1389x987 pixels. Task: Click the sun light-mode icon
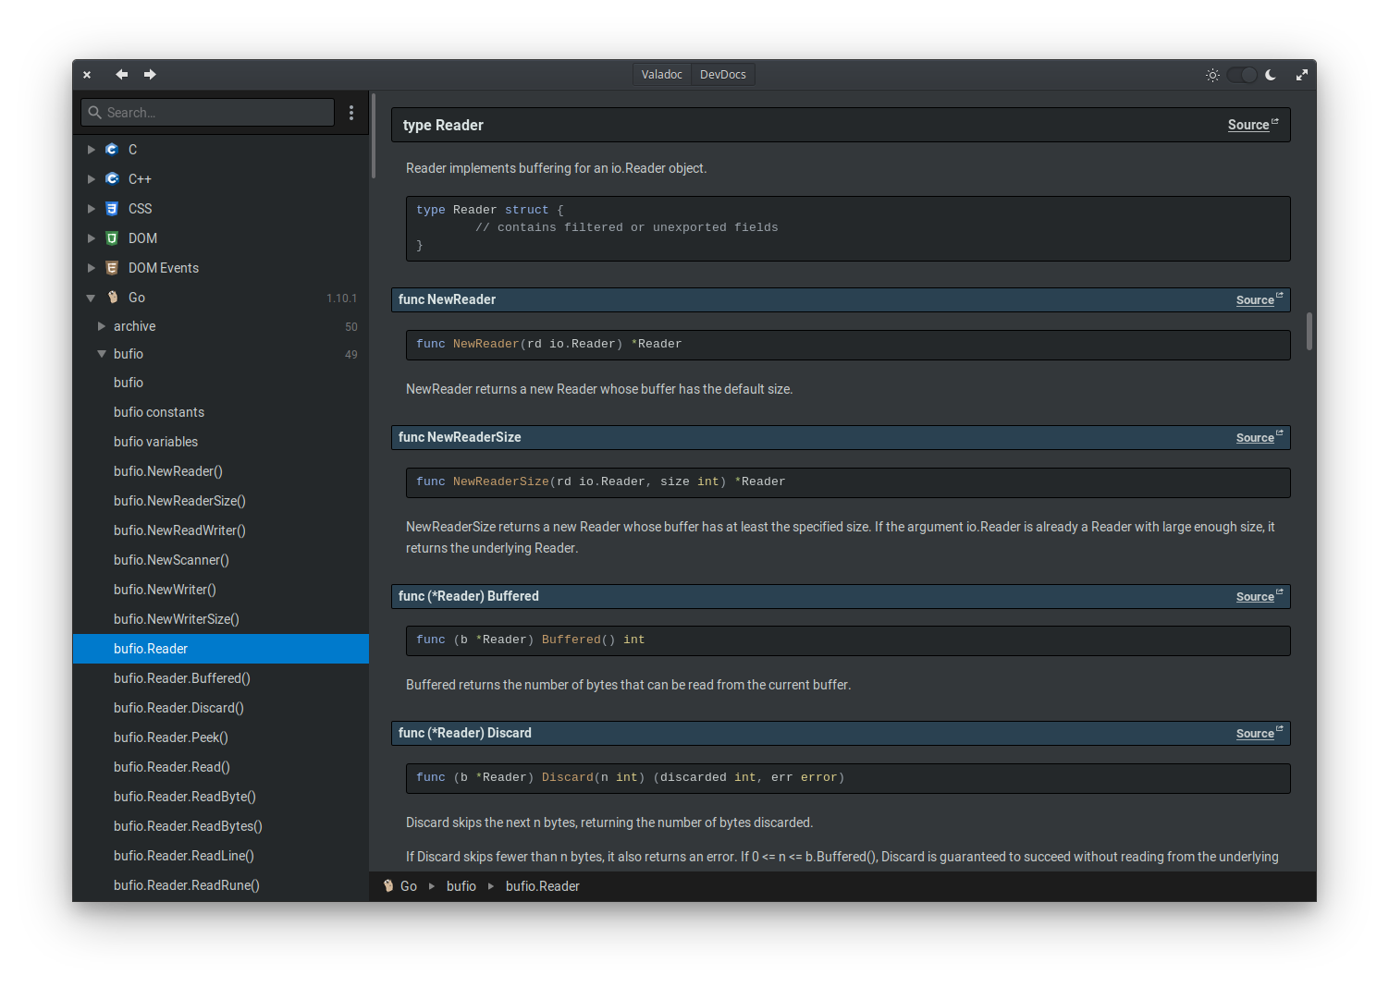click(1212, 75)
